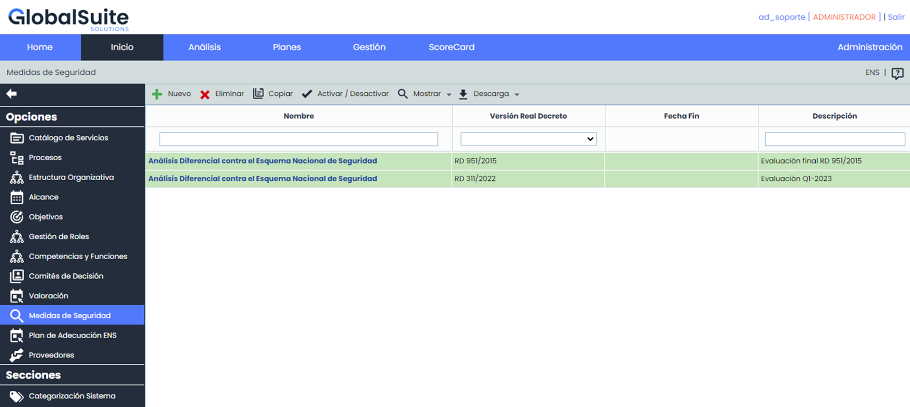The image size is (910, 407).
Task: Open the help icon next to ENS
Action: pos(897,73)
